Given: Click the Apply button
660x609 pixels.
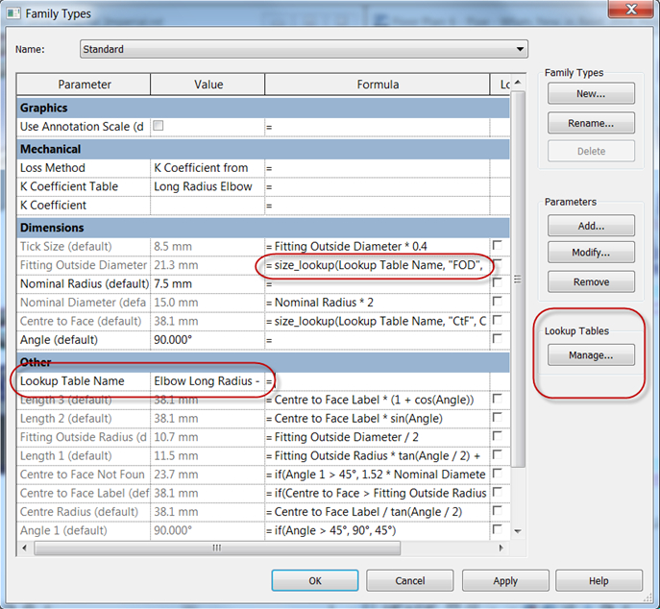Looking at the screenshot, I should click(x=505, y=581).
